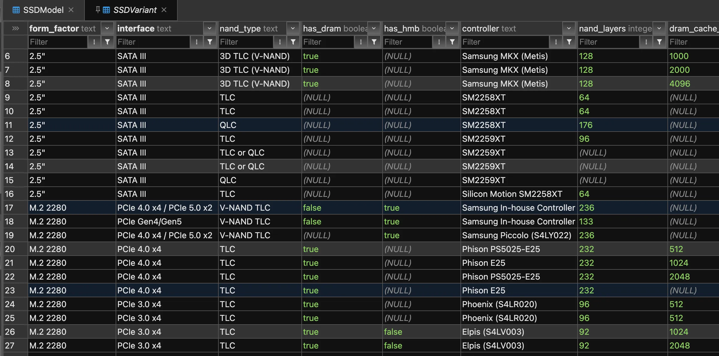Screen dimensions: 719x356
Task: Switch to the SSDModel tab
Action: pos(43,10)
